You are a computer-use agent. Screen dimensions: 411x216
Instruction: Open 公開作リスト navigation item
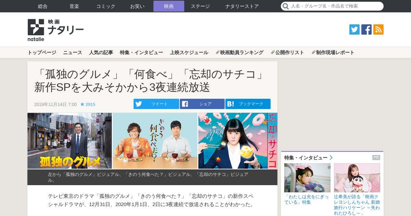pyautogui.click(x=287, y=52)
